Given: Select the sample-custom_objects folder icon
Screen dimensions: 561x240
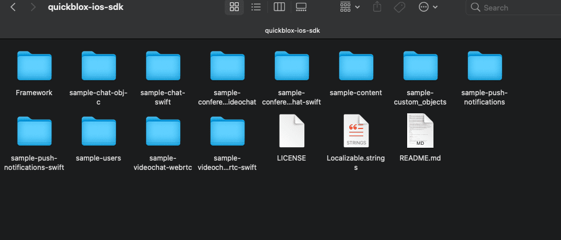Looking at the screenshot, I should point(421,66).
